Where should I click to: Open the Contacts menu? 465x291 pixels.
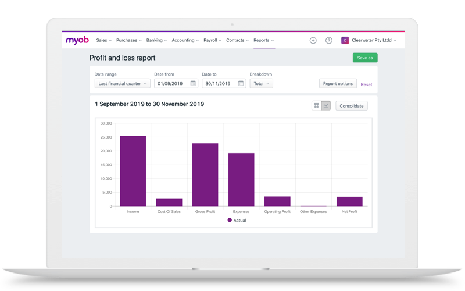[237, 40]
